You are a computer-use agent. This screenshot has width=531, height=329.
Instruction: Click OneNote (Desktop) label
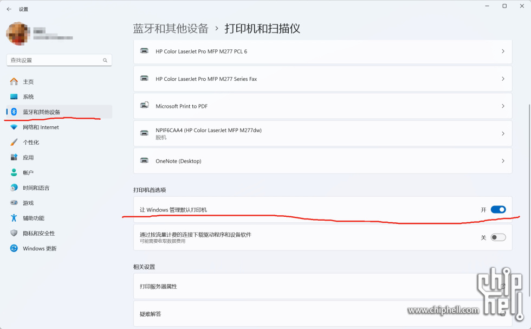[x=178, y=162]
